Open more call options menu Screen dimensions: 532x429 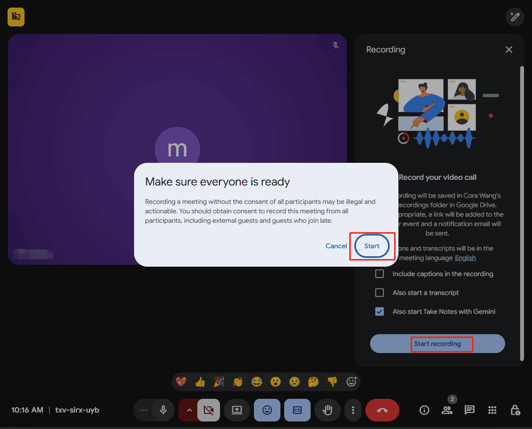[353, 410]
